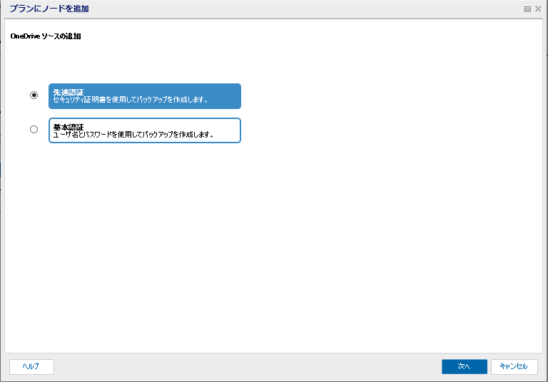Choose the 先進認証 security certificate option card
This screenshot has width=548, height=382.
(145, 96)
